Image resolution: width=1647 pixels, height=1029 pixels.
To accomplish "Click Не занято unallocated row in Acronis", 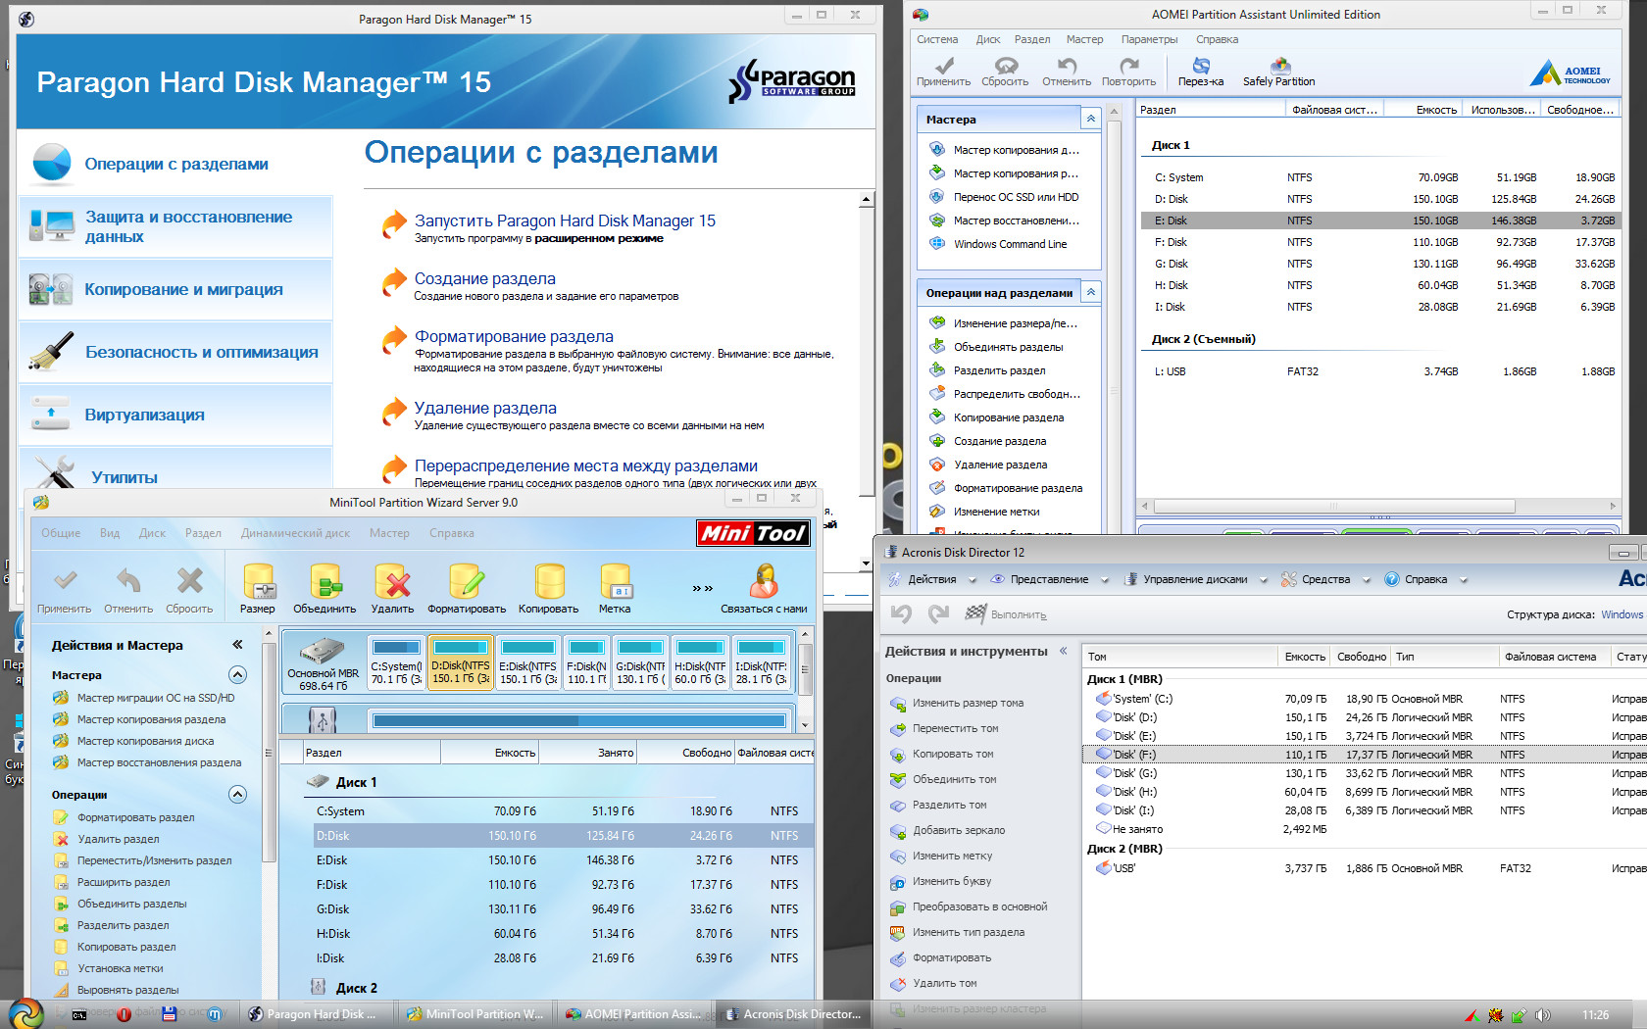I will [1365, 829].
